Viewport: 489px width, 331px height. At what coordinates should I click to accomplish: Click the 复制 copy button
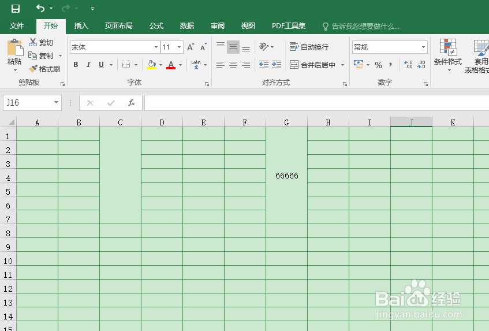[41, 55]
